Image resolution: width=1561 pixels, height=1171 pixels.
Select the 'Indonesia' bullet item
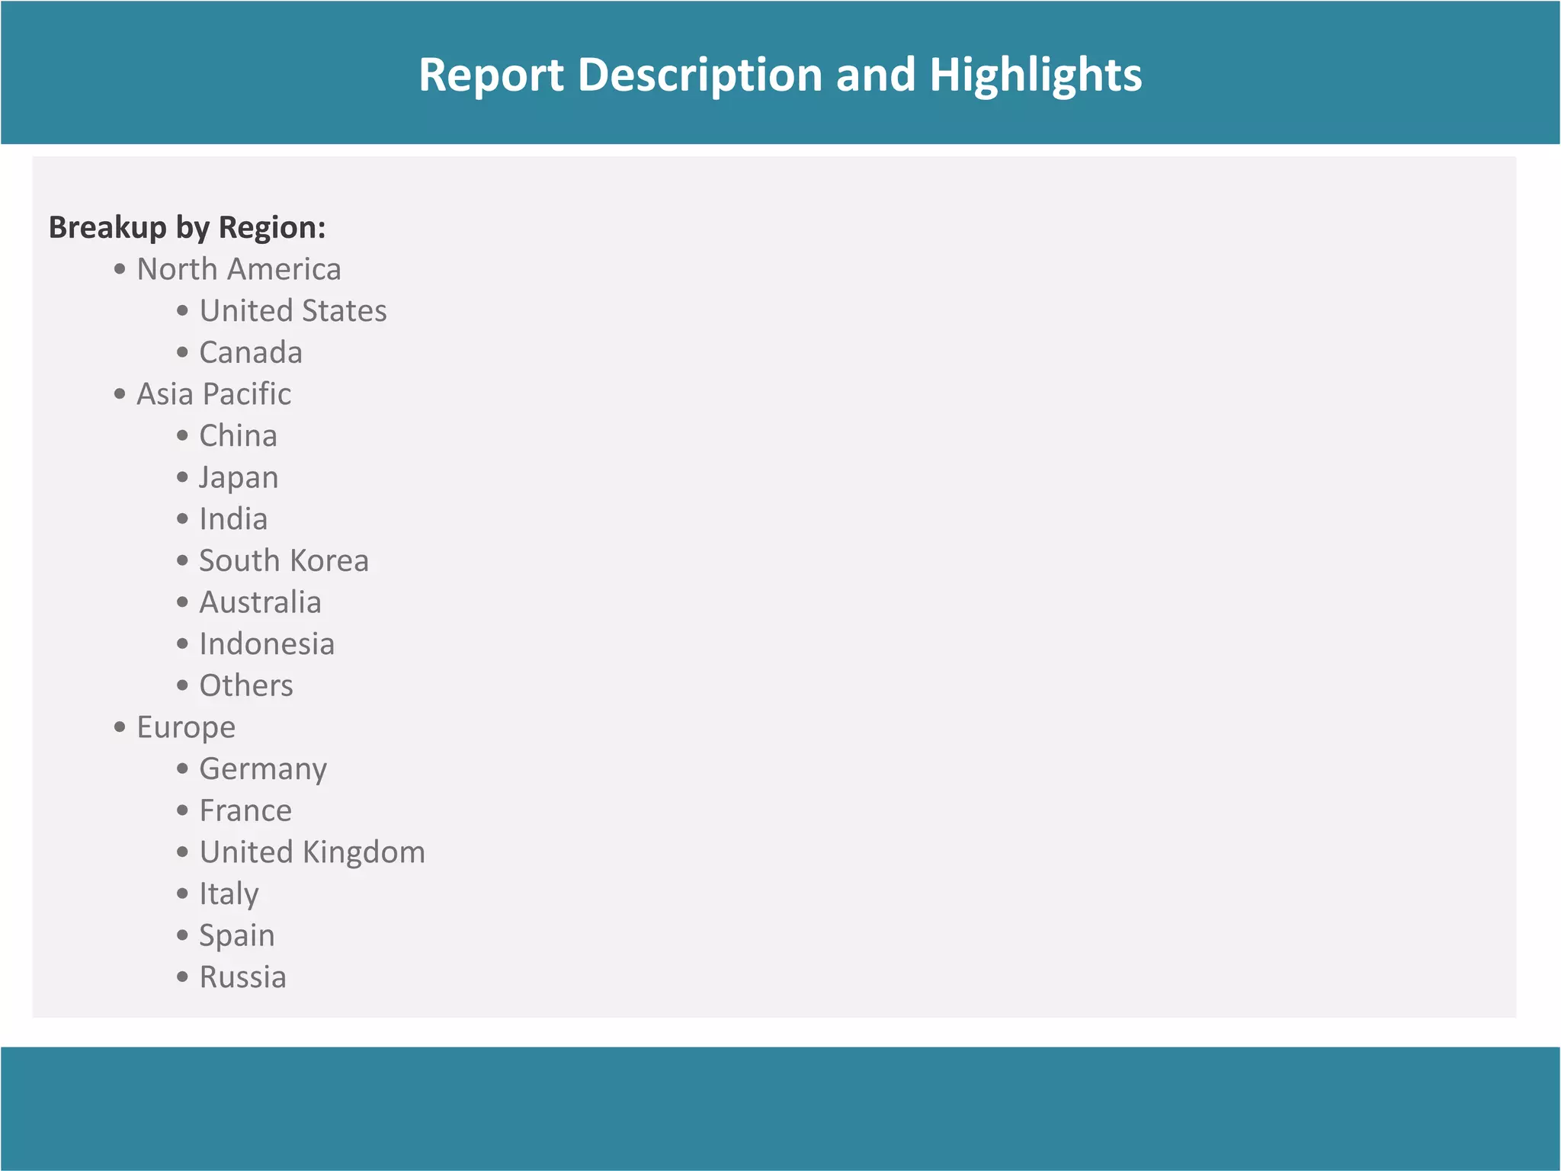(x=267, y=644)
